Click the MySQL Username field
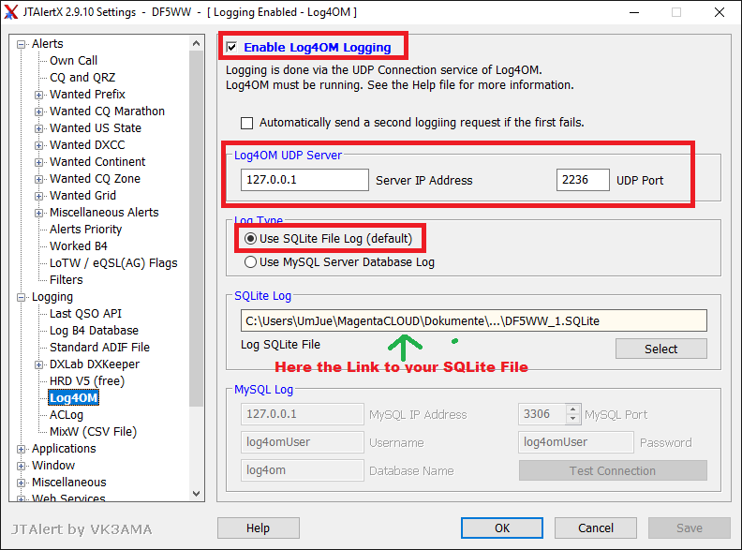 point(303,442)
